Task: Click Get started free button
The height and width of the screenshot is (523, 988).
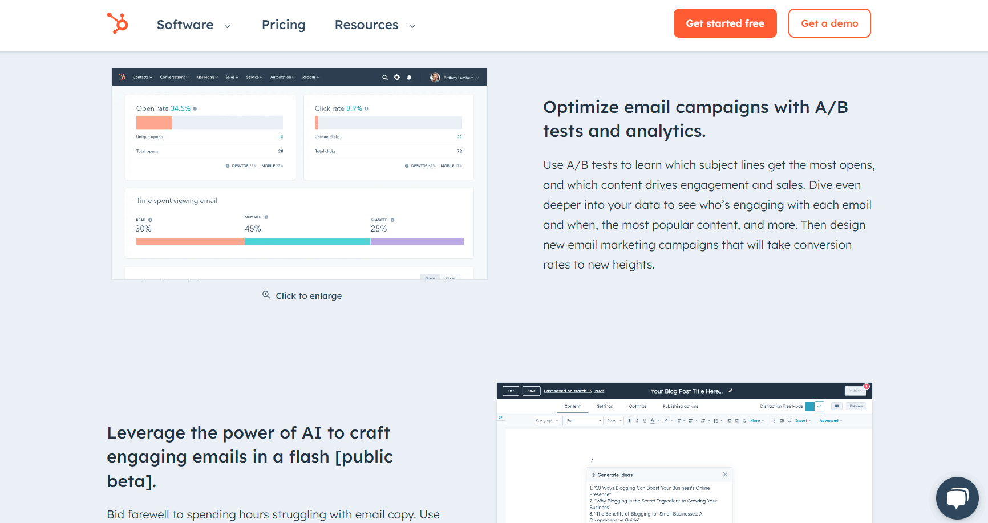Action: 725,23
